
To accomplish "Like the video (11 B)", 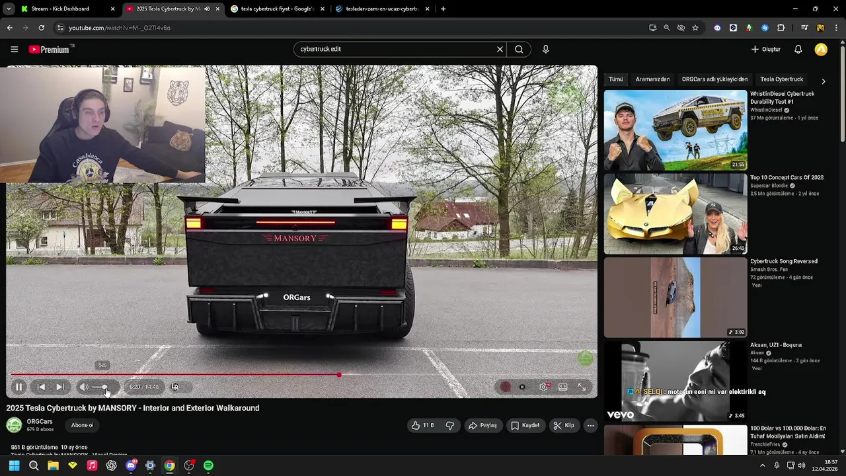I will coord(422,425).
